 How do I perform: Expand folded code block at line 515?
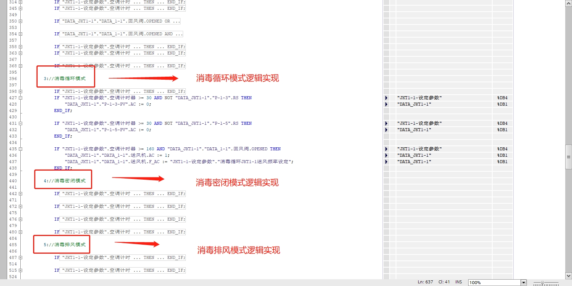point(20,270)
